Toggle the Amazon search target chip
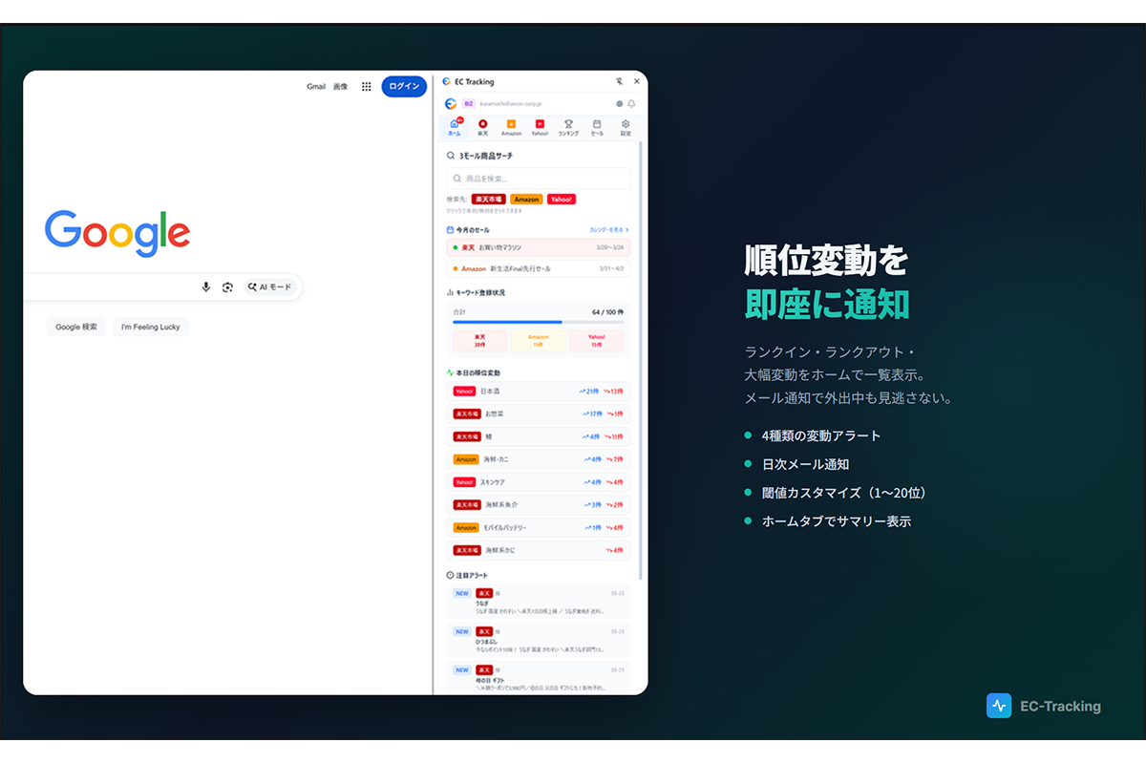Viewport: 1146px width, 764px height. [526, 200]
